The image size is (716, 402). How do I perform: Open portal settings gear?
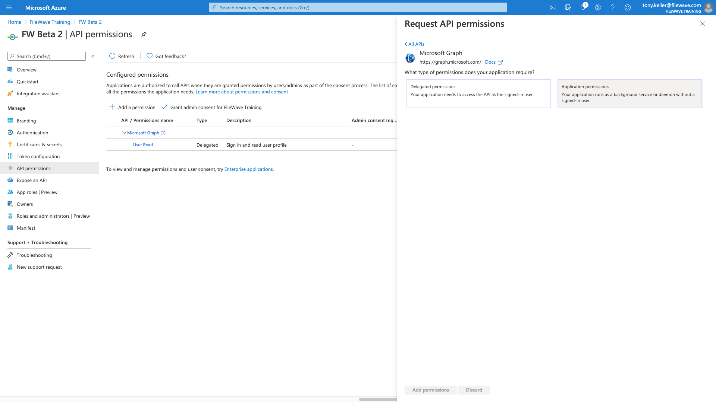pyautogui.click(x=598, y=7)
